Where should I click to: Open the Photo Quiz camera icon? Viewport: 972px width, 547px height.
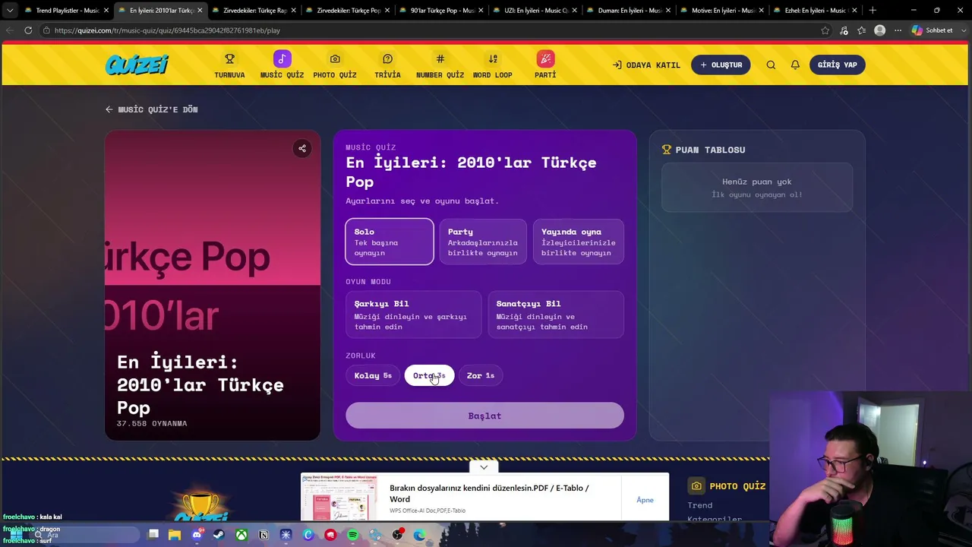[x=335, y=59]
